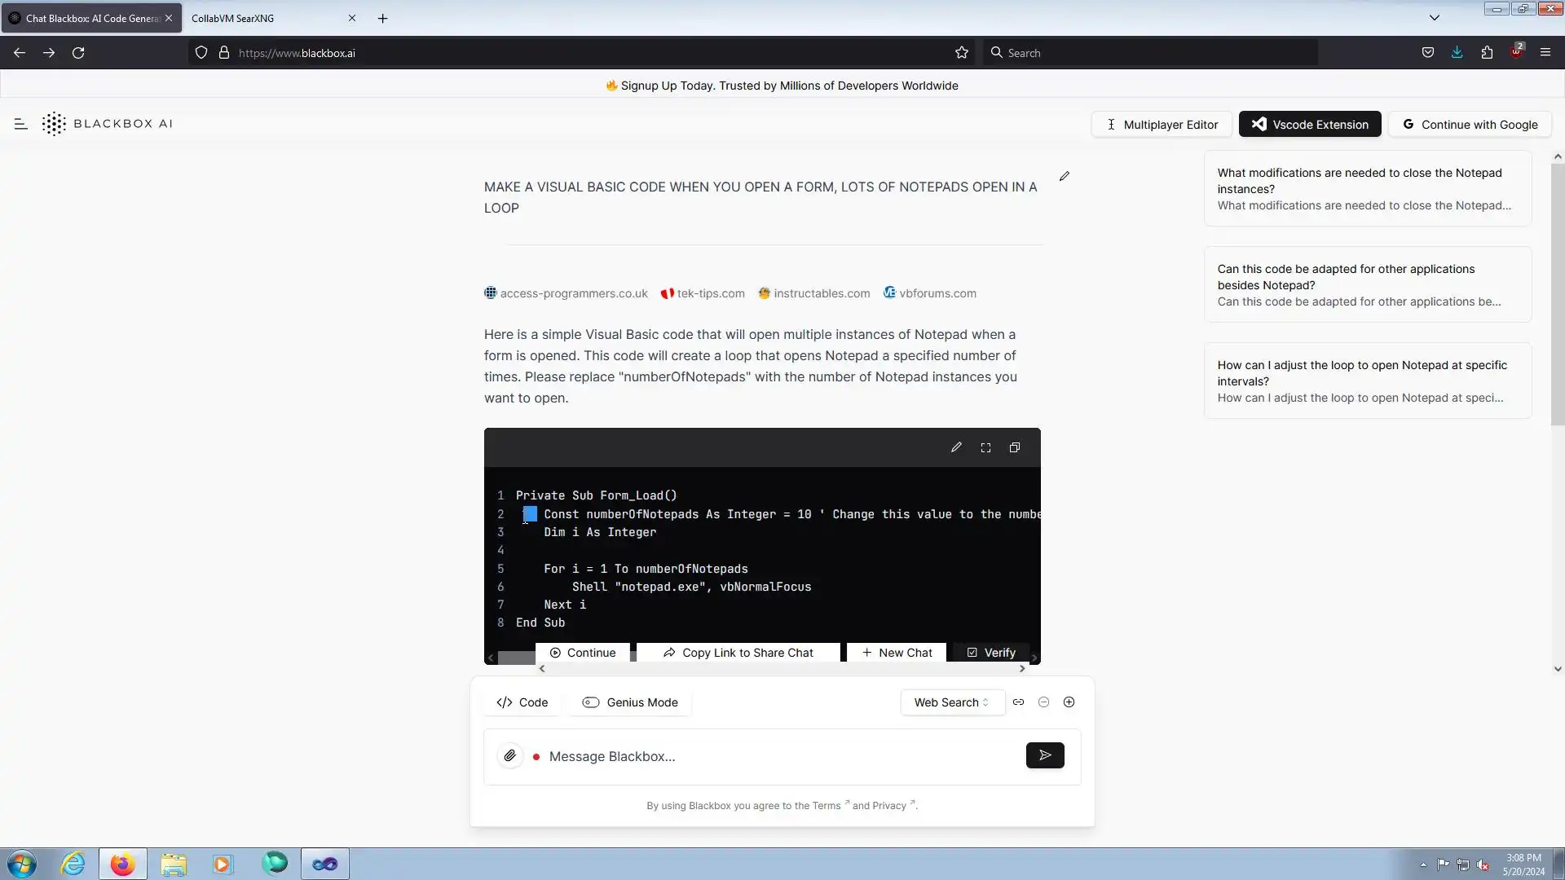Click the edit pencil icon in code block header
The height and width of the screenshot is (880, 1565).
(x=956, y=447)
